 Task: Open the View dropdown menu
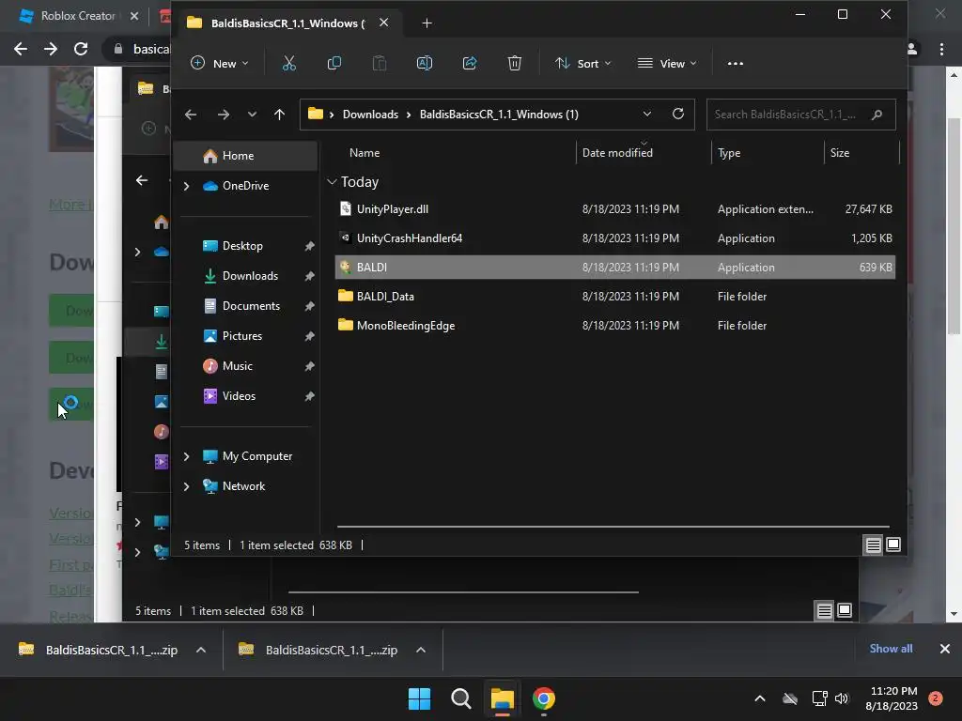668,63
